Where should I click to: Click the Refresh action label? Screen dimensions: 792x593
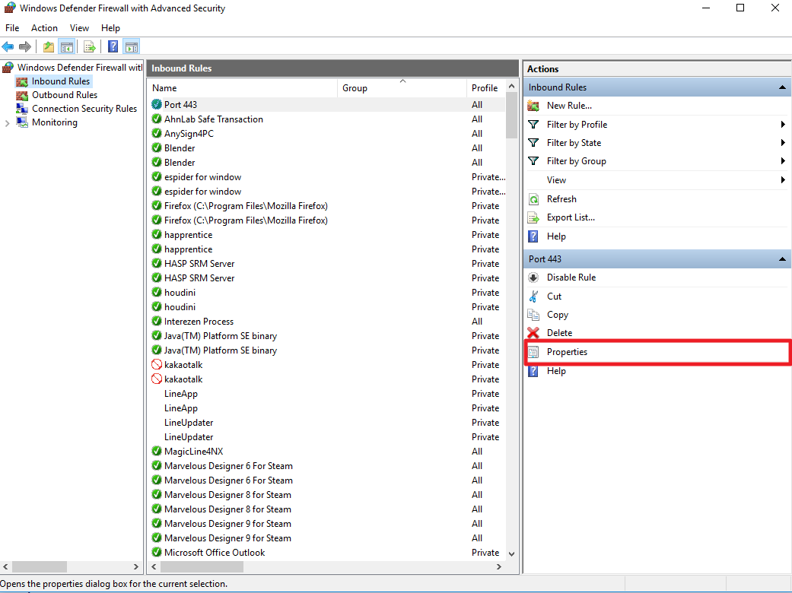tap(561, 199)
